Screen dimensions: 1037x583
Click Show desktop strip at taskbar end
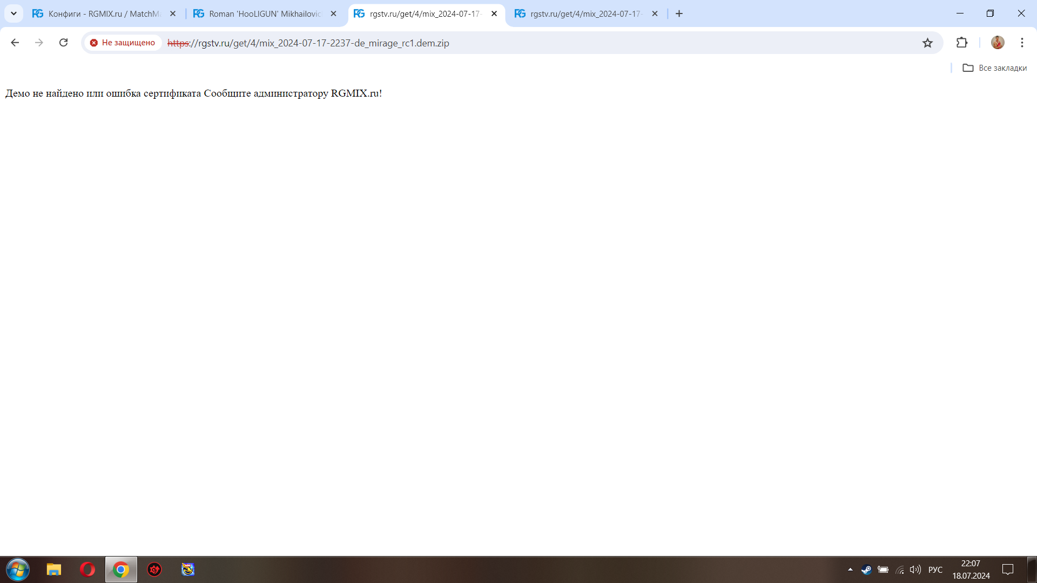pos(1032,570)
